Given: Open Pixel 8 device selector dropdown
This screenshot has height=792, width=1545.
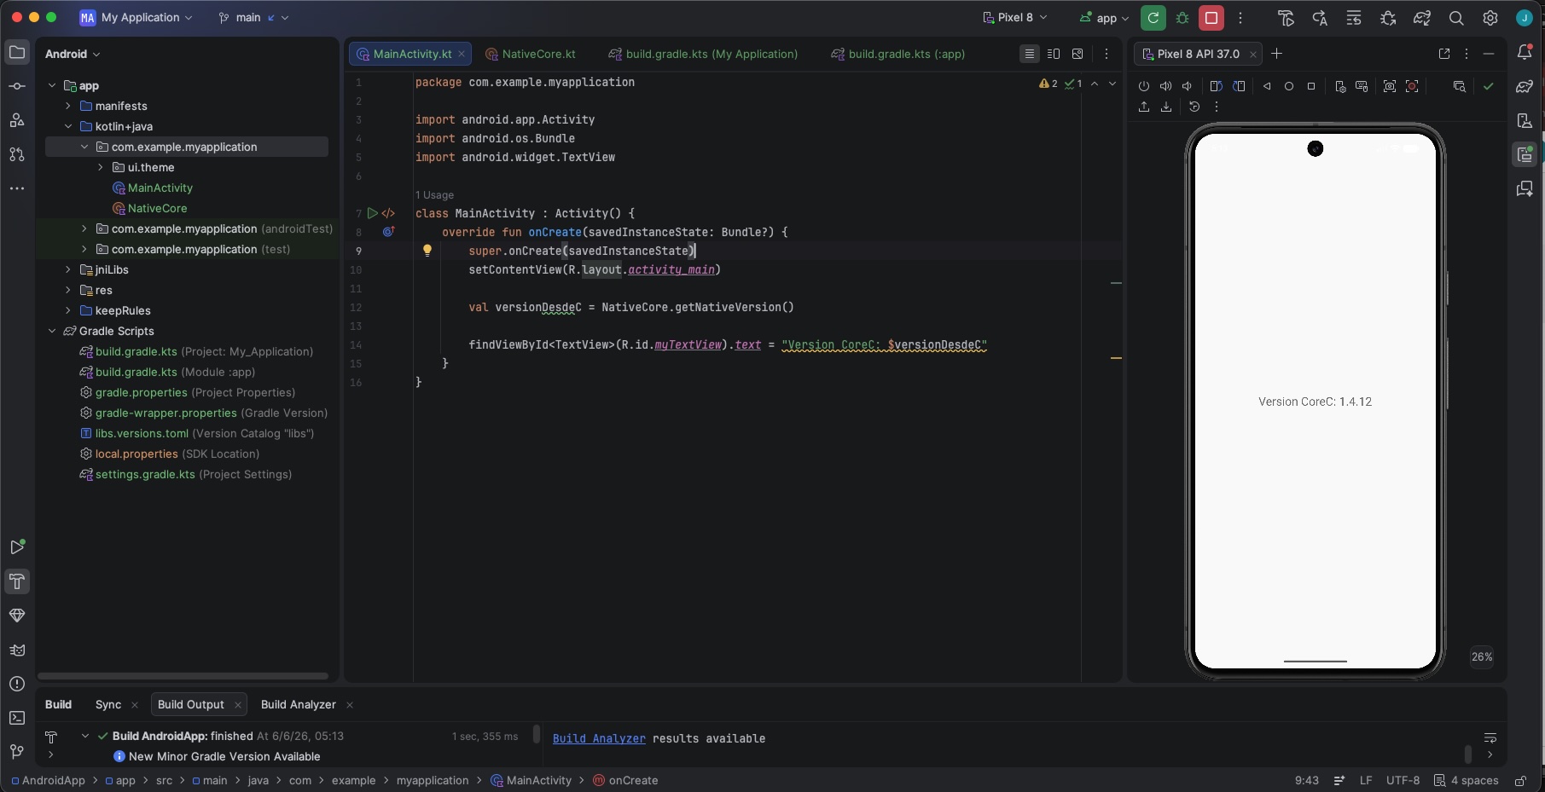Looking at the screenshot, I should (1014, 17).
